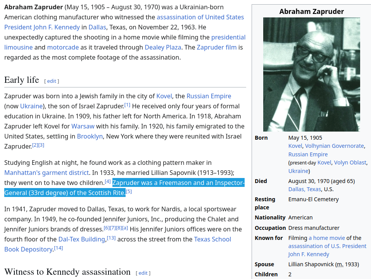
Task: Open the motorcade article link
Action: tap(63, 47)
